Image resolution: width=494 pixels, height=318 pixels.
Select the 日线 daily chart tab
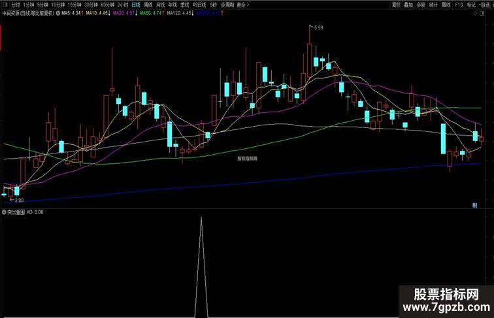coord(136,5)
